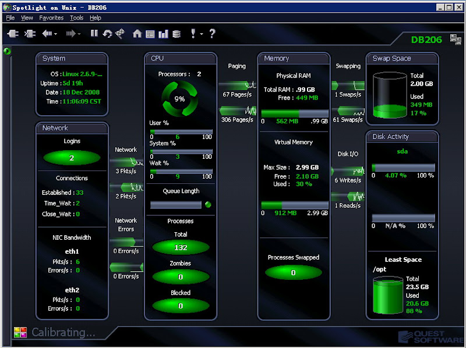Click the Virtual Memory usage bar
Image resolution: width=466 pixels, height=348 pixels.
(x=295, y=205)
